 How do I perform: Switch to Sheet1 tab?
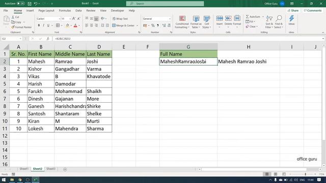point(24,169)
